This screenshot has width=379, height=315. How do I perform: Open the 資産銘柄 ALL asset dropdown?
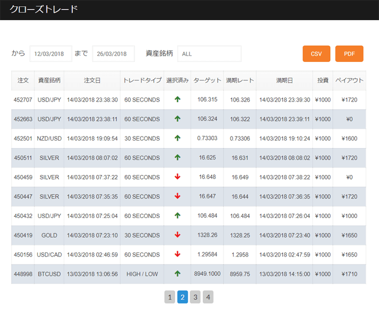click(210, 53)
